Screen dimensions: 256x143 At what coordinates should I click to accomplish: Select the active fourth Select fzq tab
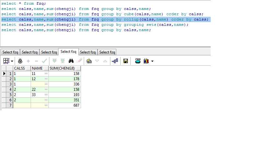point(68,52)
